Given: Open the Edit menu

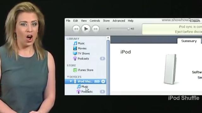Looking at the screenshot, I should tap(75, 21).
